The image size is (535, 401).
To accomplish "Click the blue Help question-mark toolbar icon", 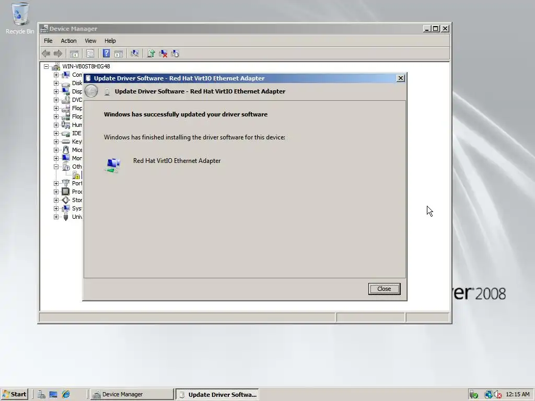I will (107, 54).
